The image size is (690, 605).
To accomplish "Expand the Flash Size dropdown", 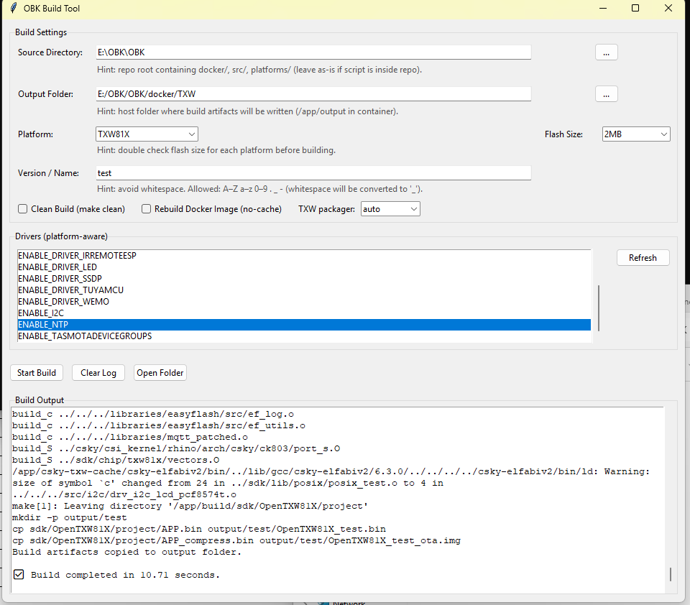I will pos(635,134).
